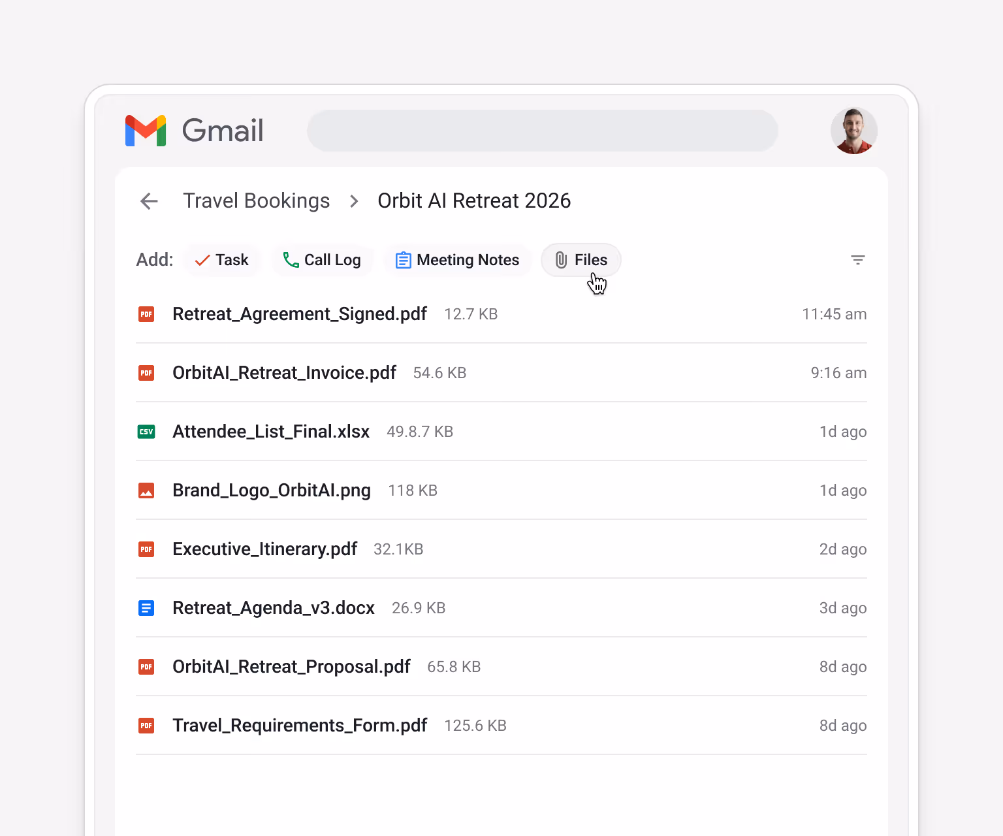Click the 118 KB file size
The height and width of the screenshot is (836, 1003).
click(x=413, y=490)
